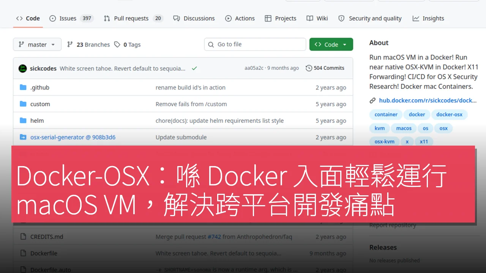486x273 pixels.
Task: View the 504 Commits history
Action: pyautogui.click(x=325, y=68)
